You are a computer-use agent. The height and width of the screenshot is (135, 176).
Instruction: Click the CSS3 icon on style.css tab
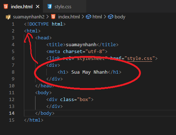50,6
